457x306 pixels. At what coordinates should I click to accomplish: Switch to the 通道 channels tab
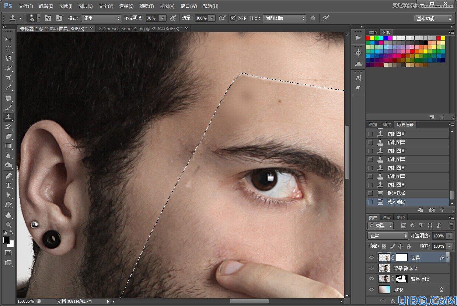tap(387, 218)
